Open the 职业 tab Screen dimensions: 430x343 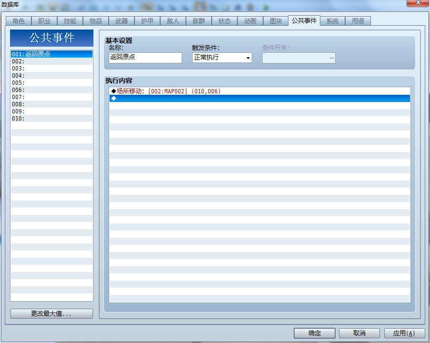click(x=44, y=21)
